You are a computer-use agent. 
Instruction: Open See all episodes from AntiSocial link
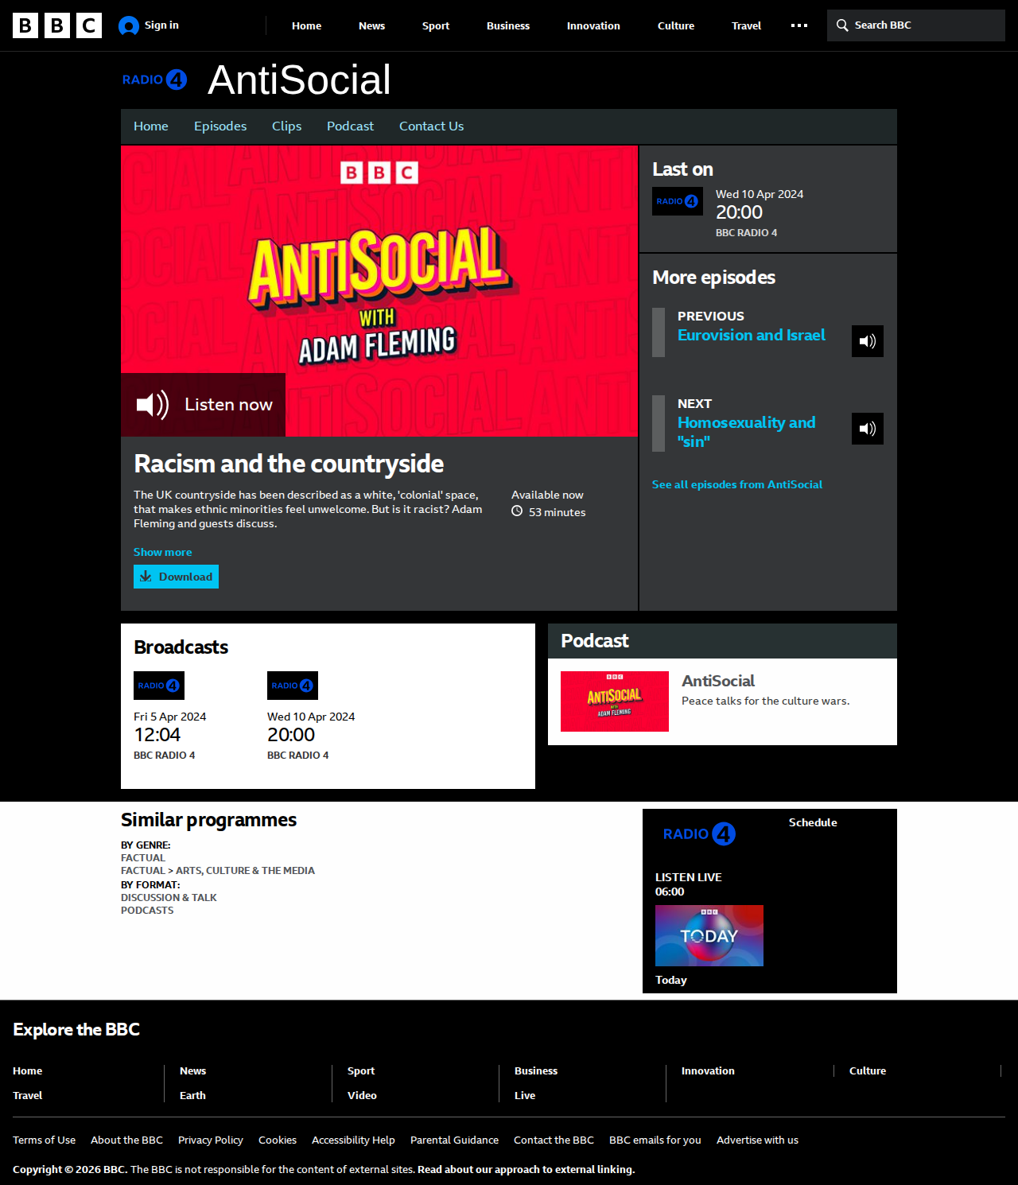coord(736,484)
